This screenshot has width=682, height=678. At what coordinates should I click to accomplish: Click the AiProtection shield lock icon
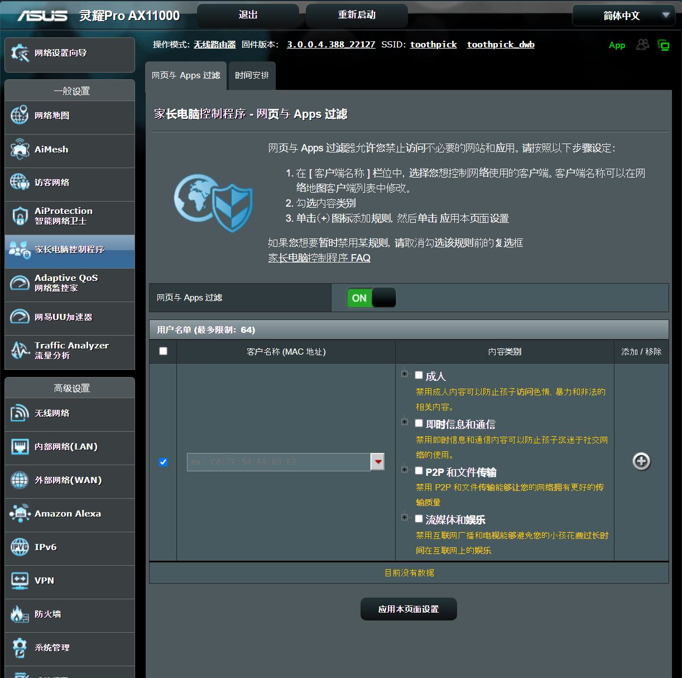pyautogui.click(x=20, y=216)
